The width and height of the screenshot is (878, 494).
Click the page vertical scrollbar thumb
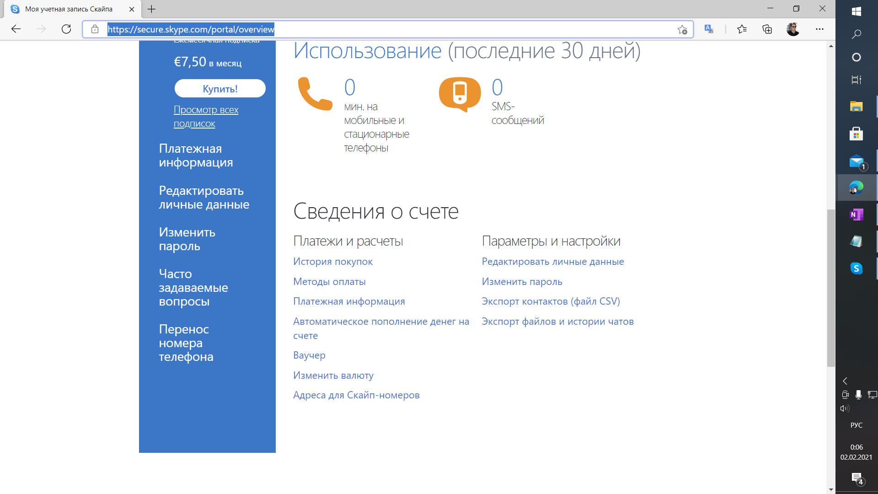click(831, 288)
